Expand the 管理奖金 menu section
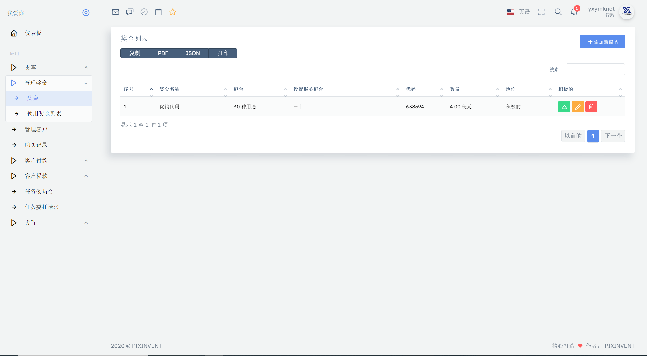 click(x=48, y=82)
